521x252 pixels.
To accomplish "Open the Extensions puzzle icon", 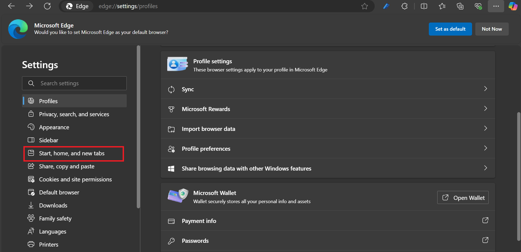I will (x=404, y=6).
